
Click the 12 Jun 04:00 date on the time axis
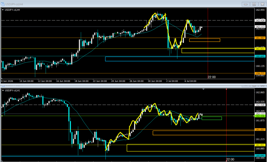coord(44,81)
